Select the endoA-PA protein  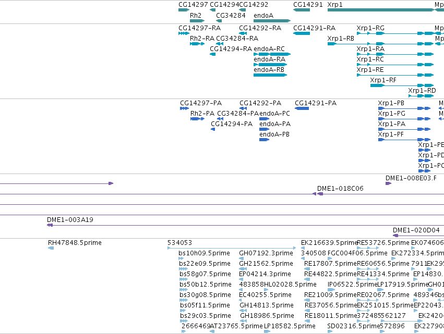(264, 130)
